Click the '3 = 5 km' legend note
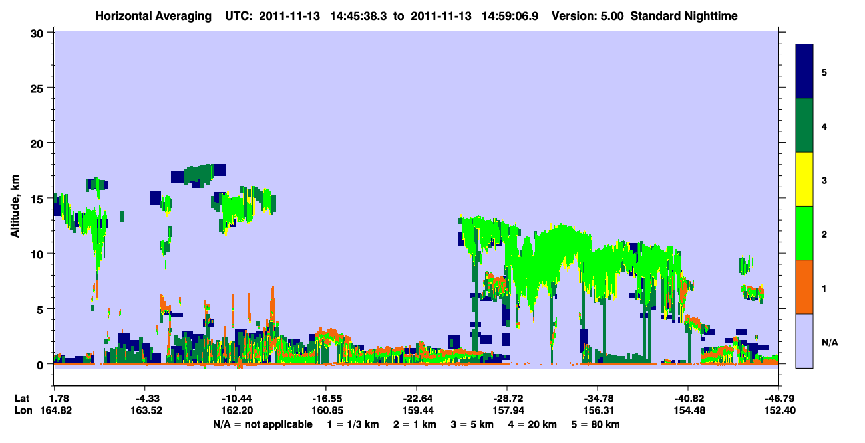This screenshot has height=443, width=865. pyautogui.click(x=474, y=424)
